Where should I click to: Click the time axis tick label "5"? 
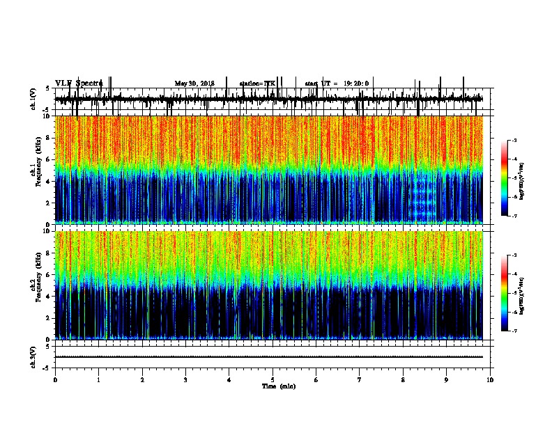[273, 380]
